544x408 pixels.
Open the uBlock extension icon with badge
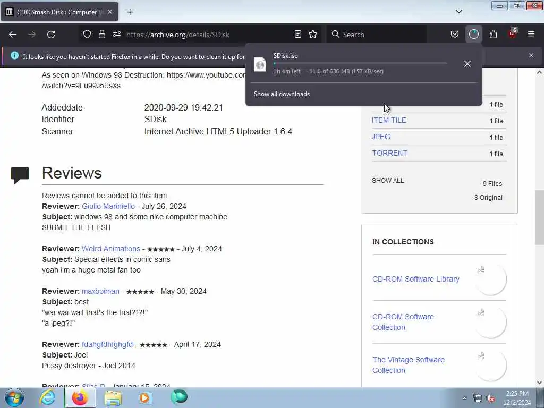coord(513,33)
